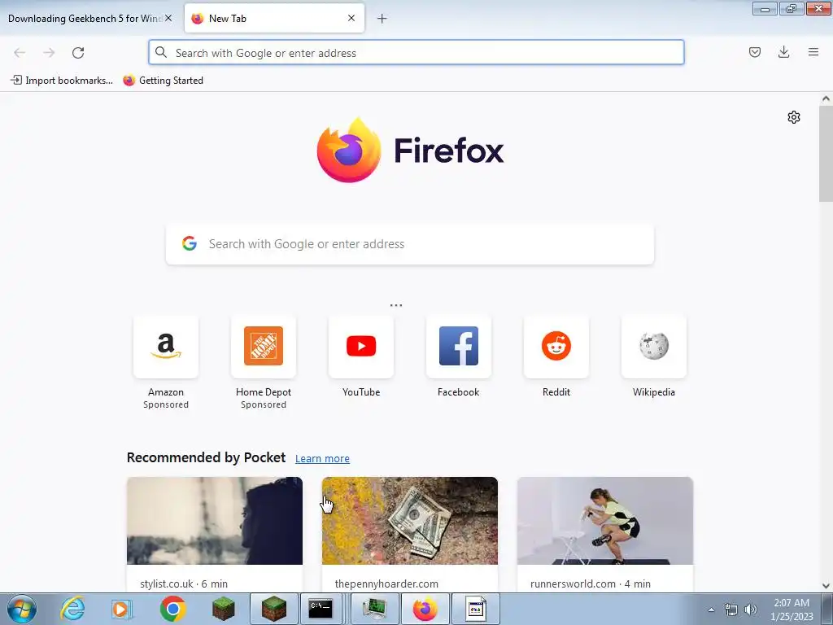
Task: Show hidden system tray icons arrow
Action: tap(711, 610)
